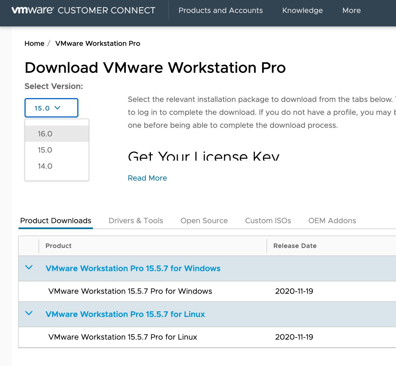The image size is (396, 366).
Task: Click VMware Workstation Pro breadcrumb
Action: tap(98, 43)
